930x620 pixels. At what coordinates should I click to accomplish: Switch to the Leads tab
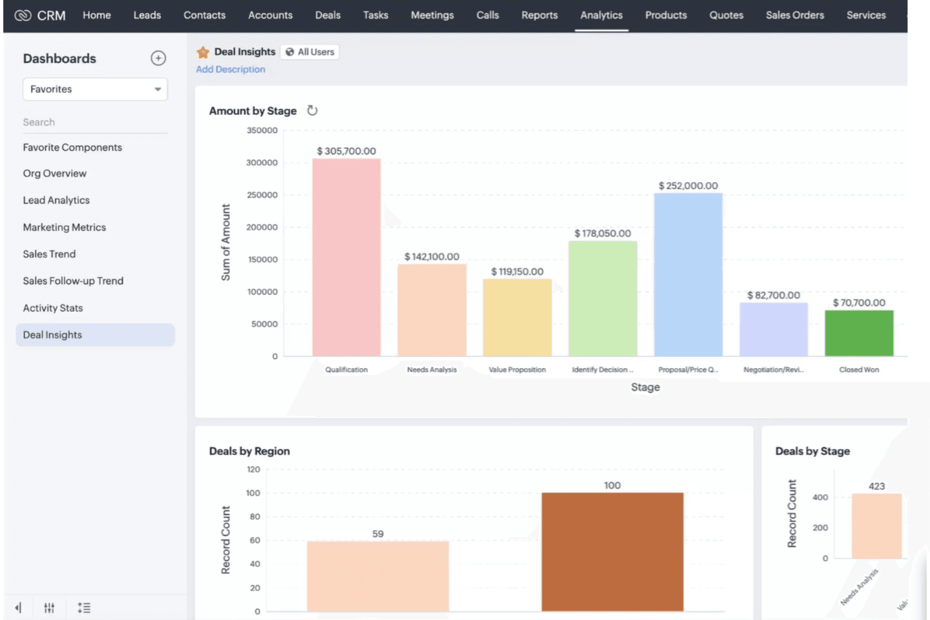coord(147,15)
